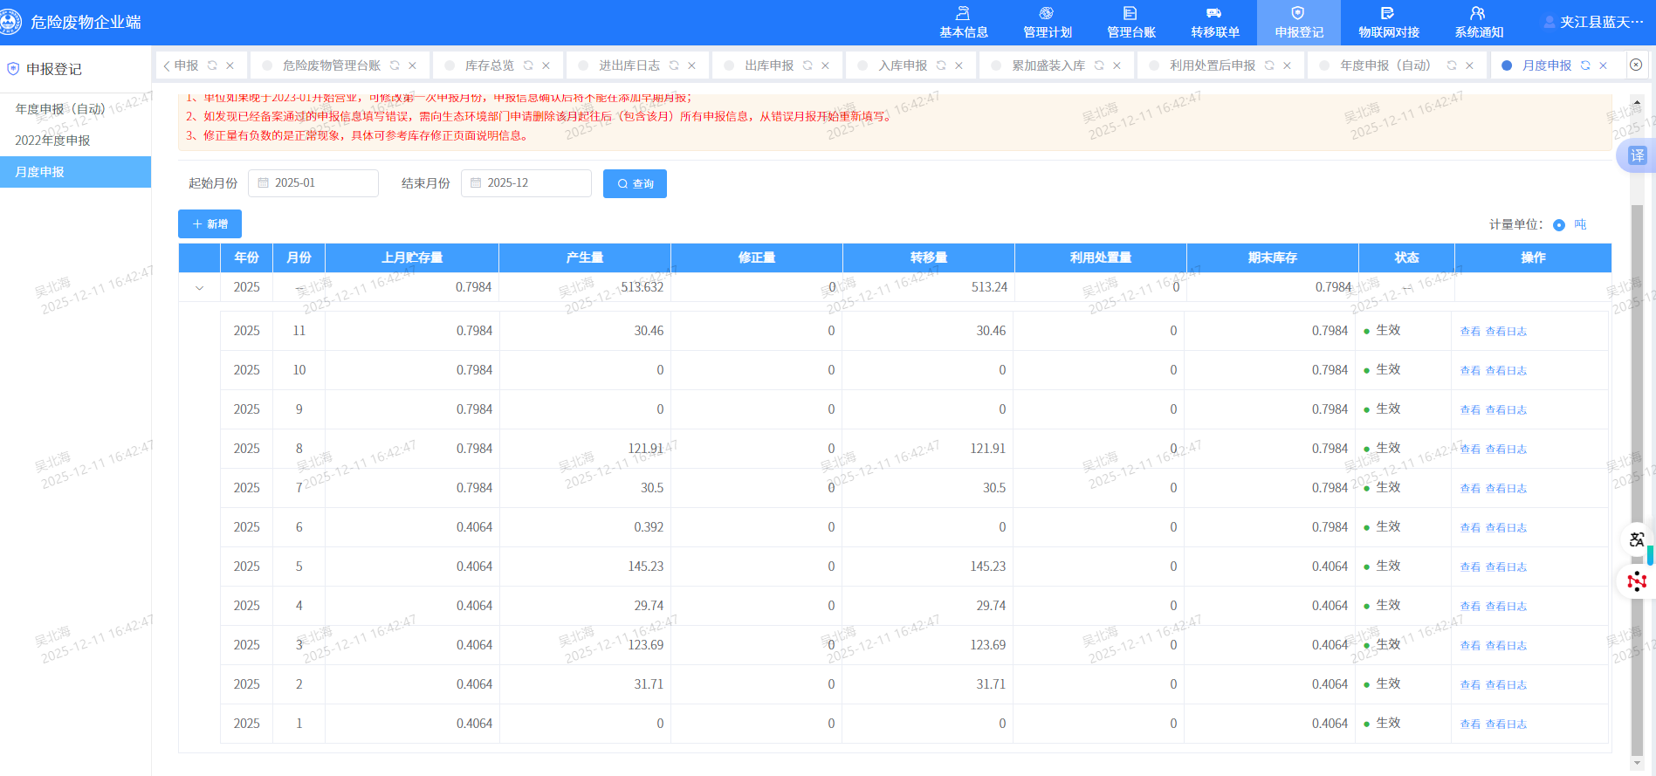Screen dimensions: 1656x776
Task: Close the 出库申报 tab
Action: (x=825, y=65)
